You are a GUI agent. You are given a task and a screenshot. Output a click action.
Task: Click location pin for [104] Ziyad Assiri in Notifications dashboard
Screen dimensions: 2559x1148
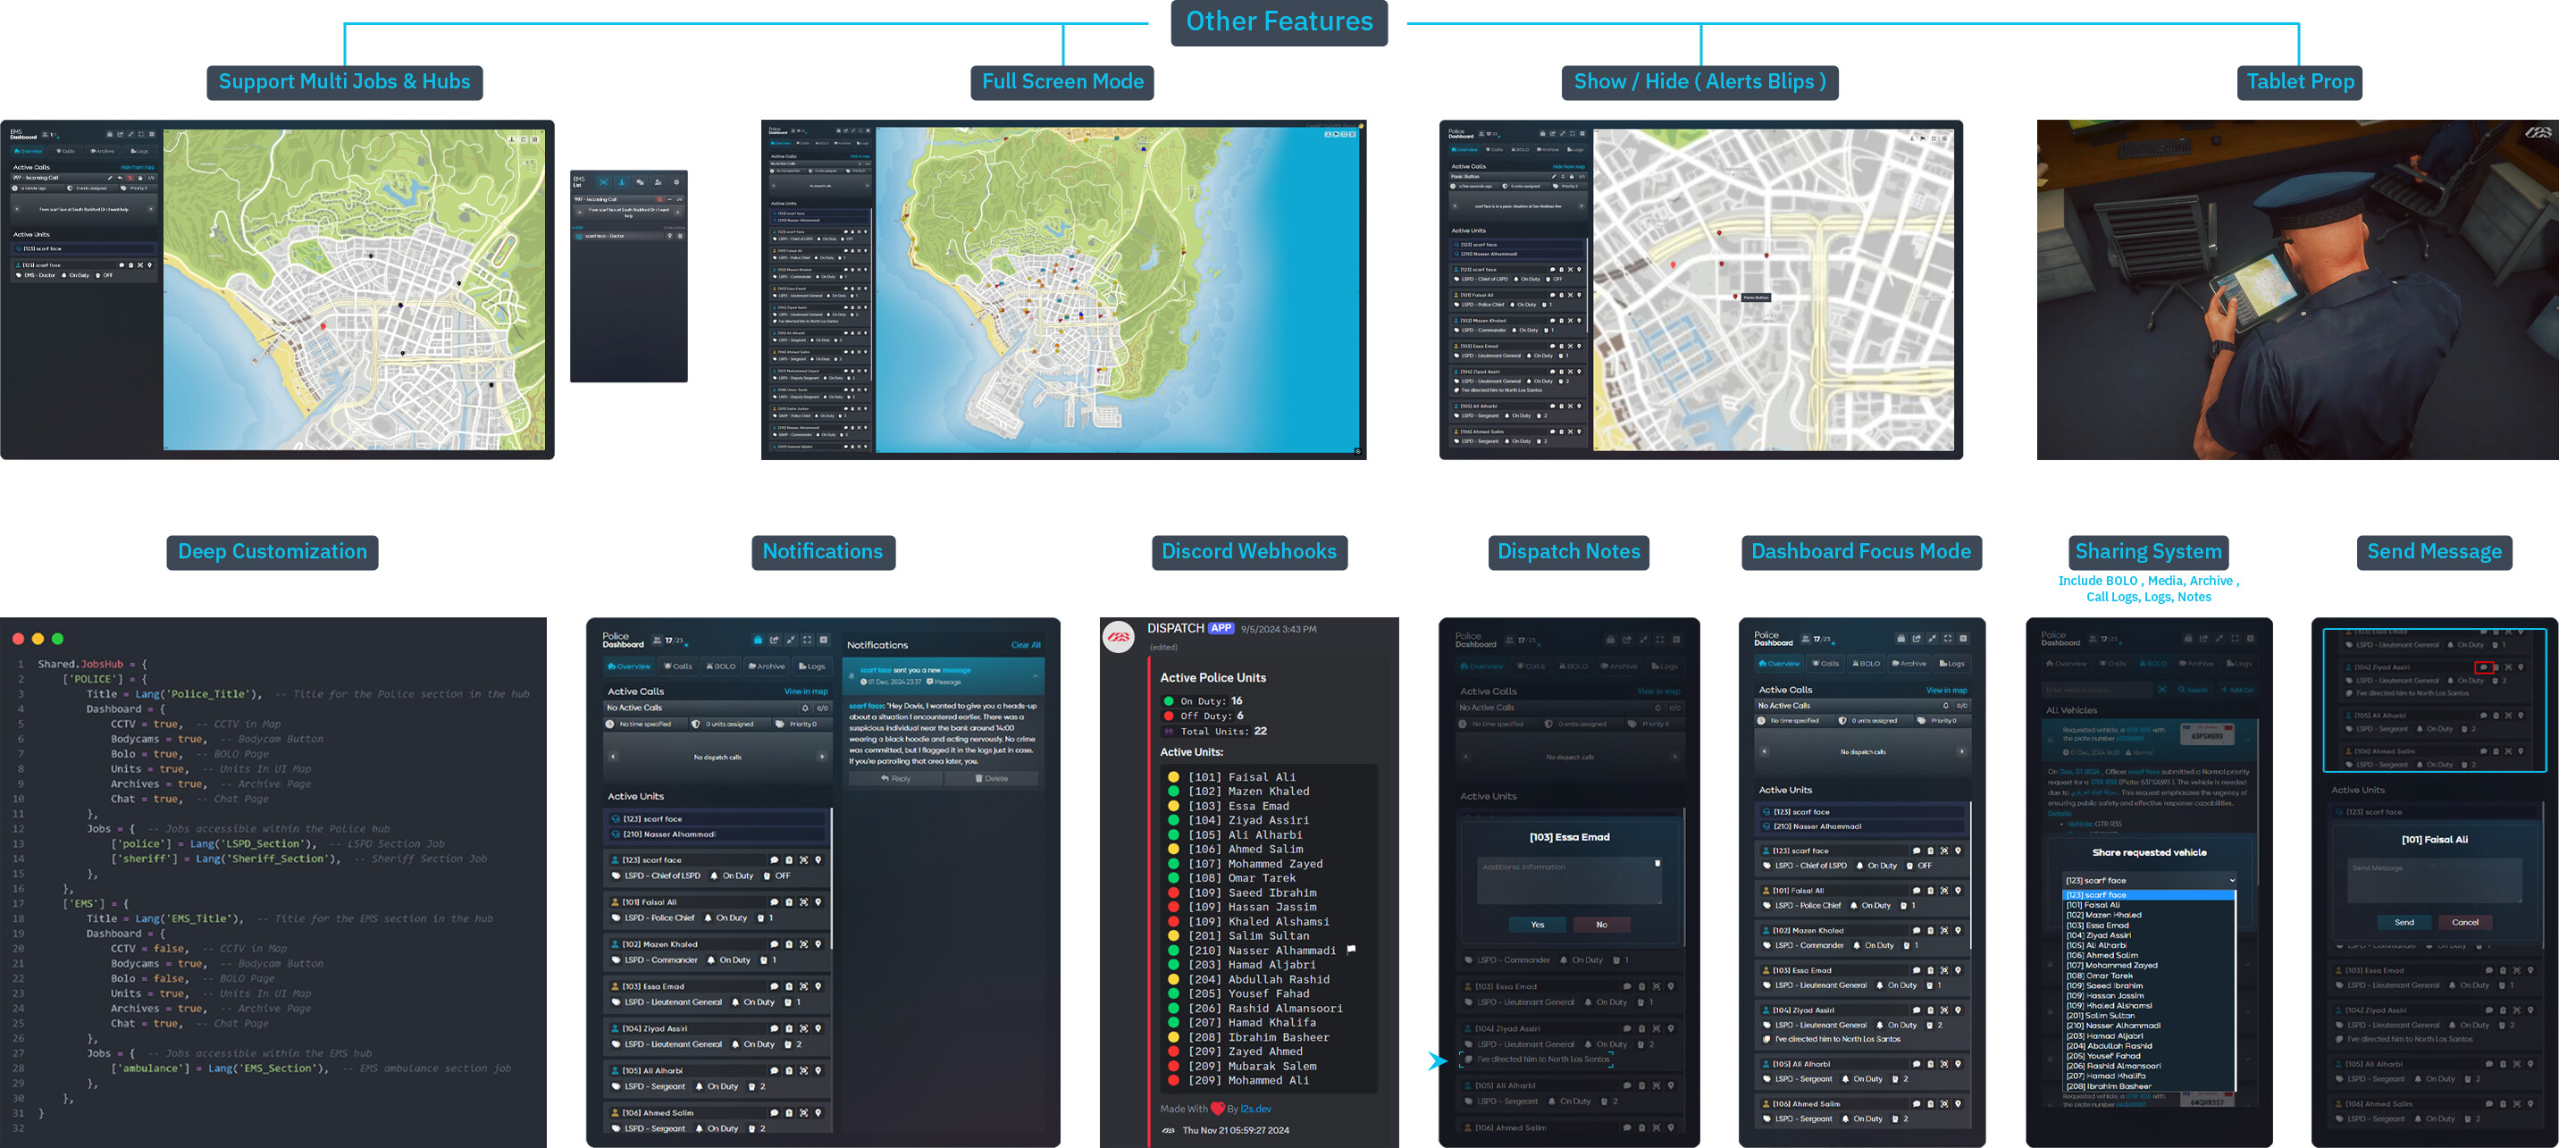pos(818,1029)
